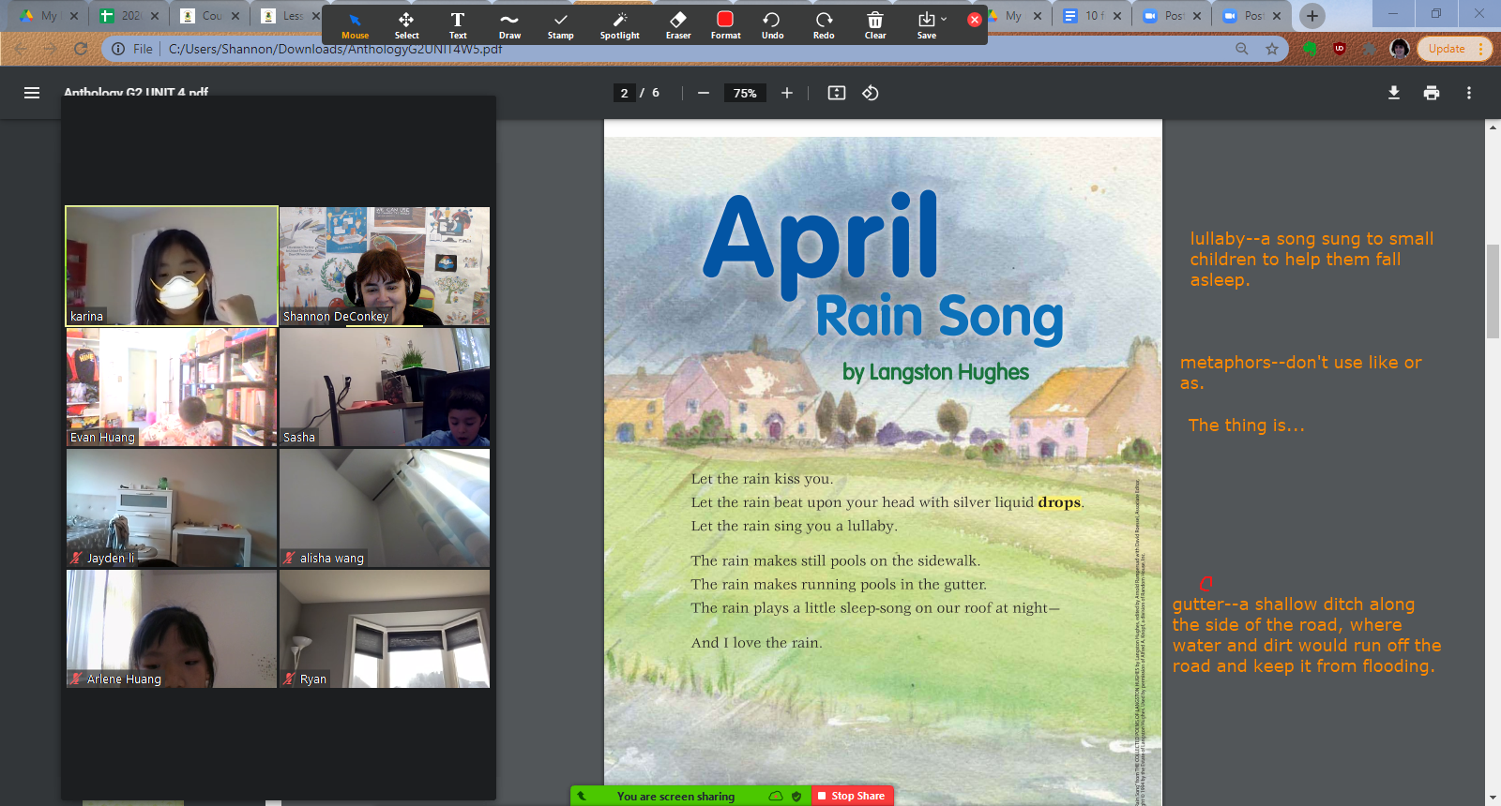The image size is (1501, 806).
Task: Undo the last annotation
Action: coord(772,25)
